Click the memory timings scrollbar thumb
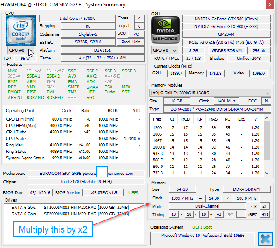 267,140
